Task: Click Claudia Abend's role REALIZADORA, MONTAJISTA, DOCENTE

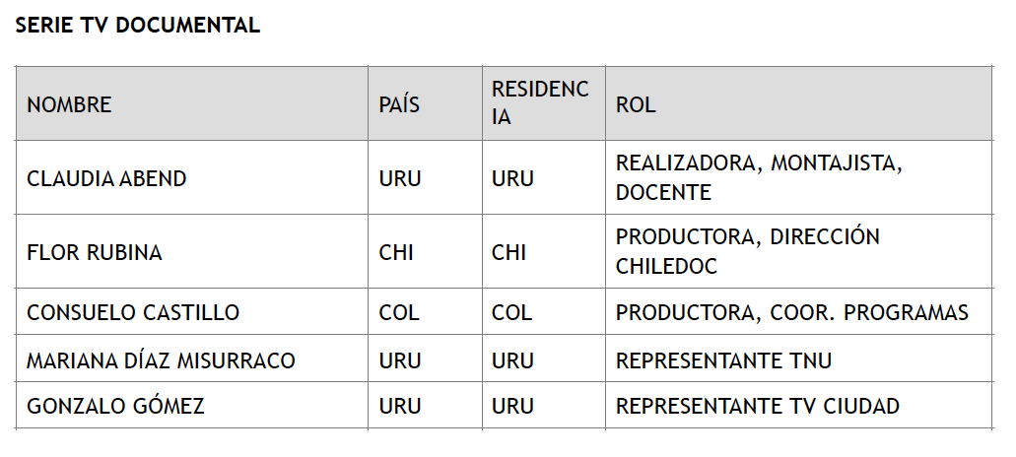Action: [x=798, y=178]
